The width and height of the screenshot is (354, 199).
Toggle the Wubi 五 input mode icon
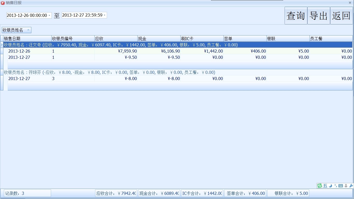coord(325,186)
